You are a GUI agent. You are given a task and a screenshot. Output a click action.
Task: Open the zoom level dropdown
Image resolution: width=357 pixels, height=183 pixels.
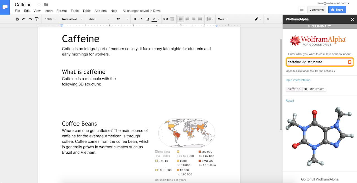(x=50, y=19)
